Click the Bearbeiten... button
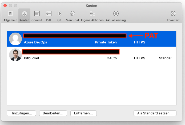This screenshot has width=185, height=125. (53, 113)
